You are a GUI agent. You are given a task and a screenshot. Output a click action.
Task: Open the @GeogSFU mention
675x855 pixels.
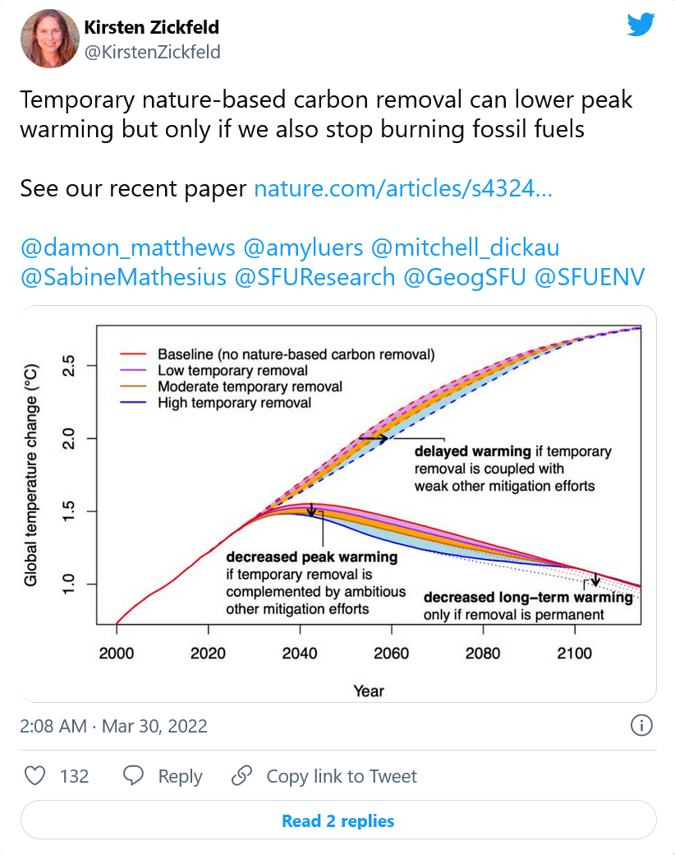tap(465, 277)
